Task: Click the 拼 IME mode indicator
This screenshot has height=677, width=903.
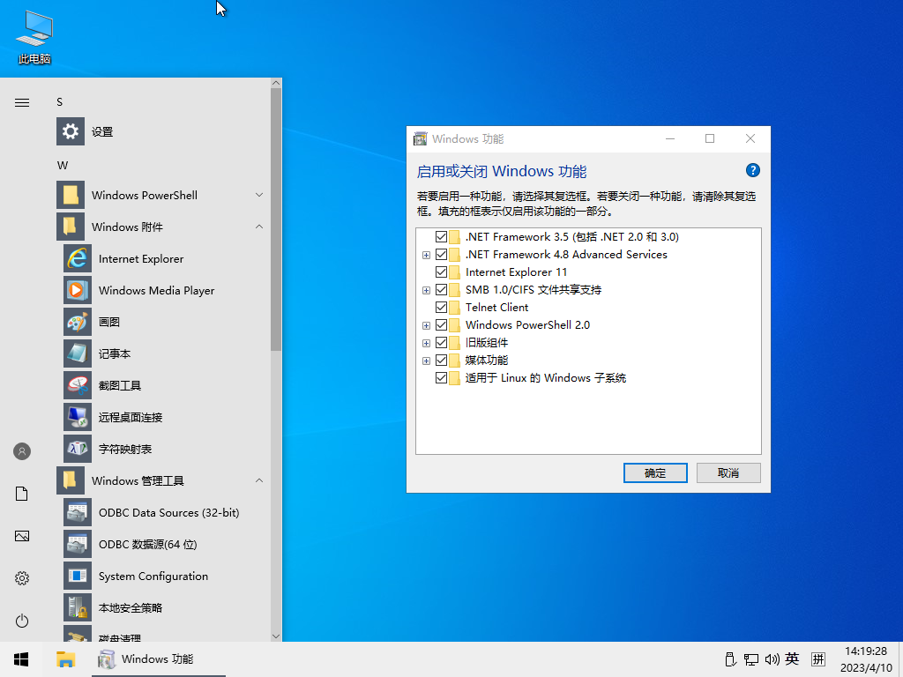Action: [818, 659]
